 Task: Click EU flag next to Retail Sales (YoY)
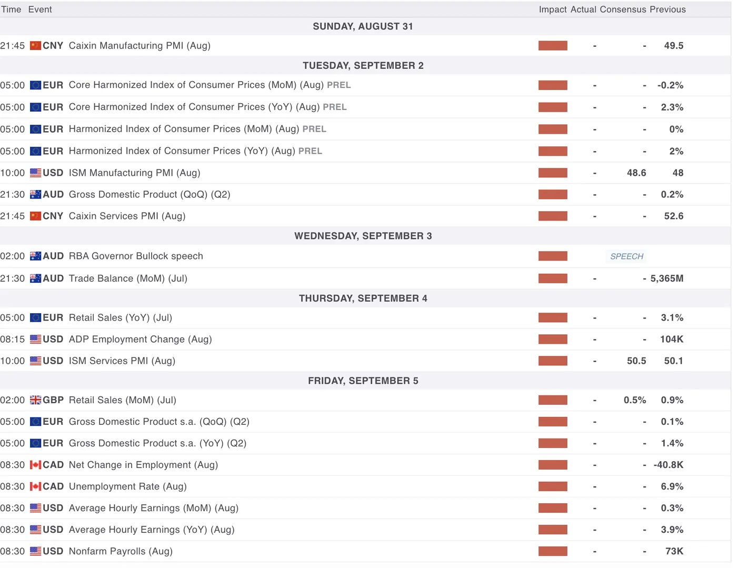[35, 318]
